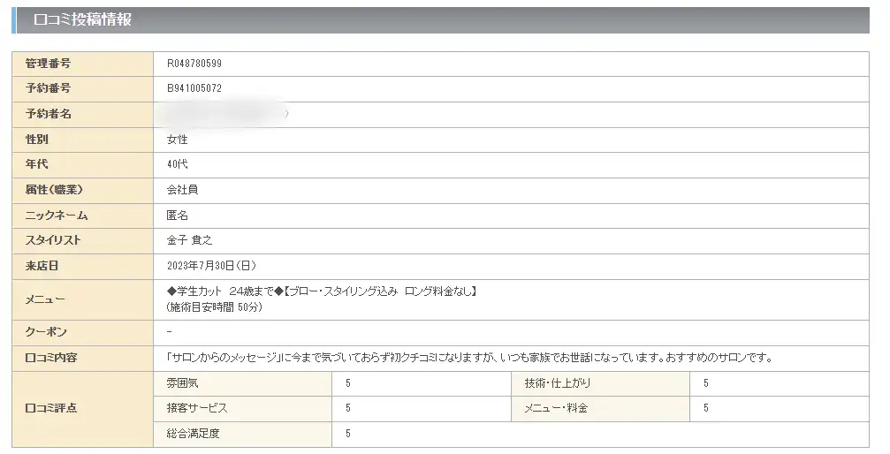The height and width of the screenshot is (454, 890).
Task: Click the 学生カット menu description text
Action: 322,291
